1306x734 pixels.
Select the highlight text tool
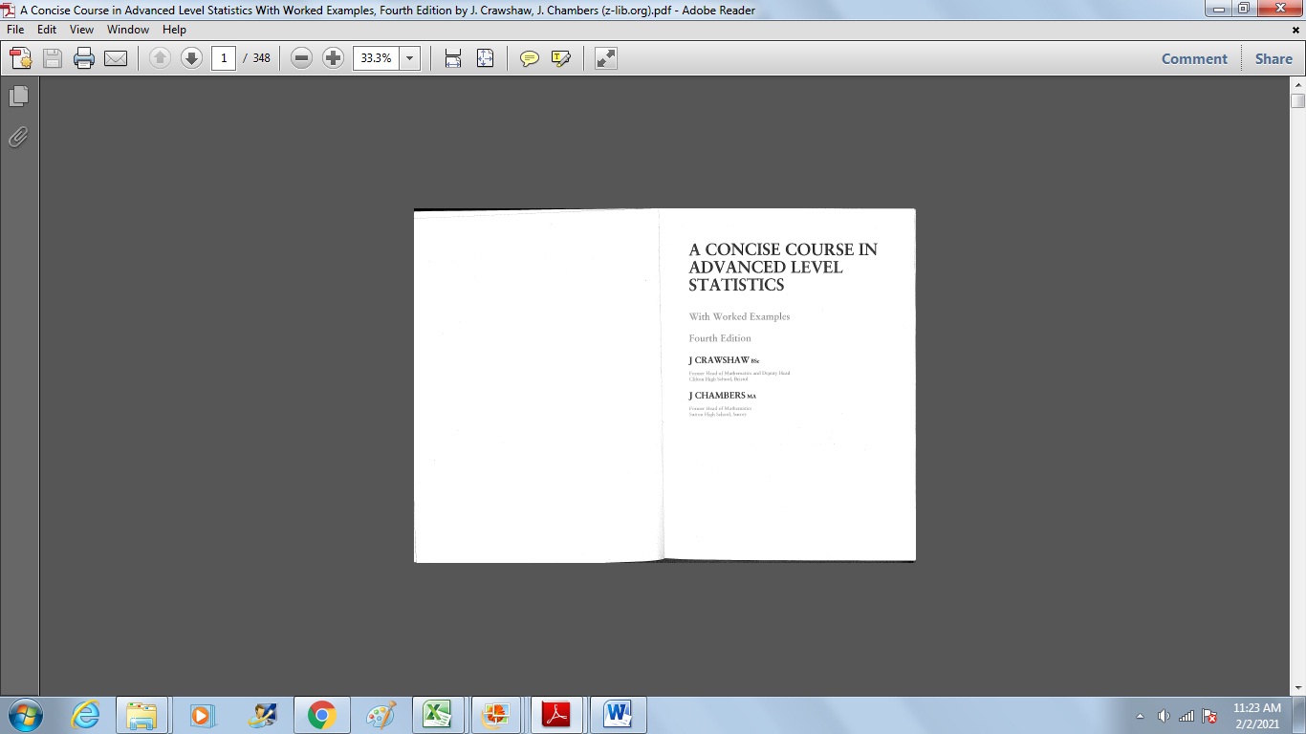(x=561, y=58)
